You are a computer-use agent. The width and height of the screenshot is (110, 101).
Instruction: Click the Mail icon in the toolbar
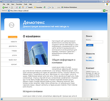tap(49, 7)
